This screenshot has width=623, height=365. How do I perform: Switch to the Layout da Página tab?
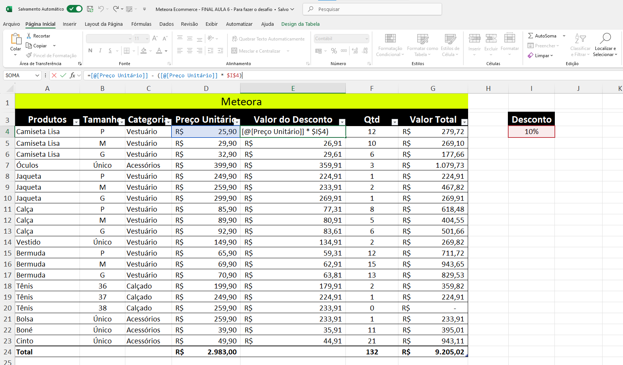tap(104, 24)
